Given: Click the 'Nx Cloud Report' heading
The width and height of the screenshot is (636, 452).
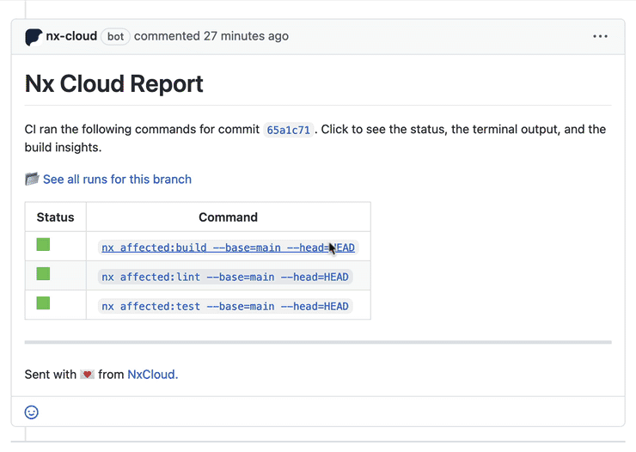Looking at the screenshot, I should [x=114, y=84].
